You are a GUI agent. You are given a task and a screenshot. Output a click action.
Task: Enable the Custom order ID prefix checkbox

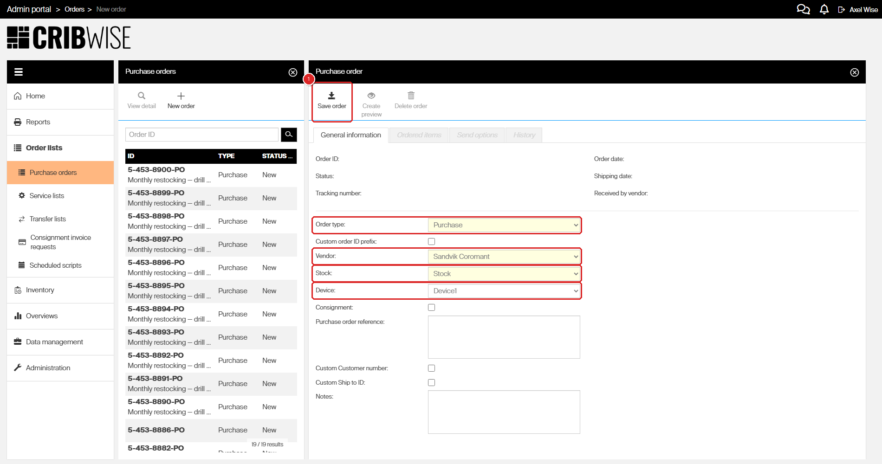432,242
